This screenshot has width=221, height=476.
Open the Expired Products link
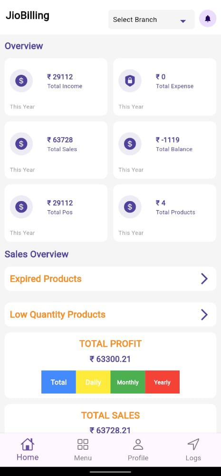click(46, 279)
